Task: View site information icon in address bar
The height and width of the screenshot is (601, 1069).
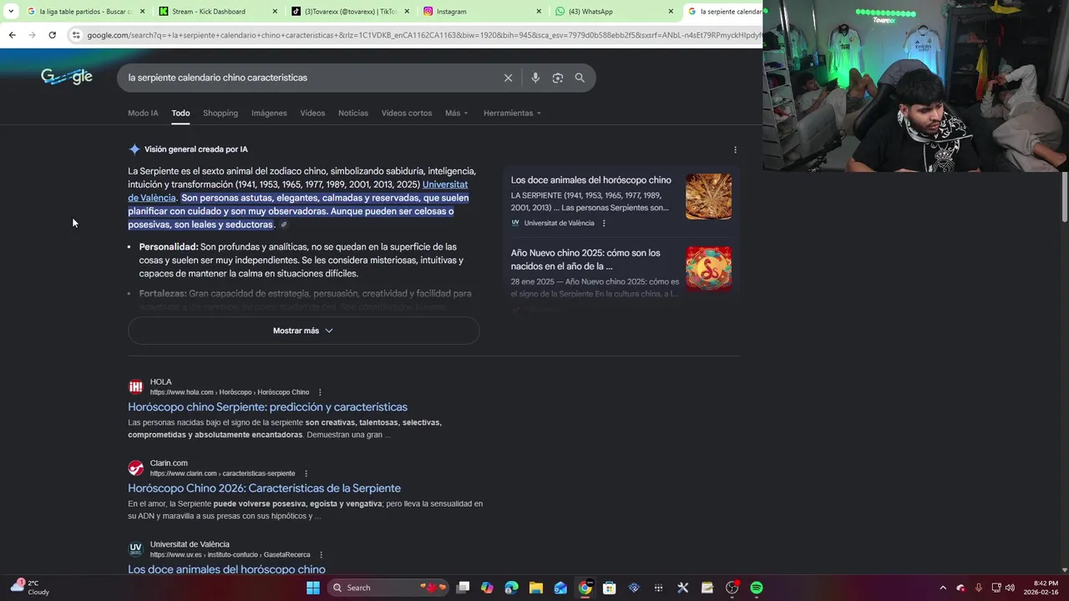Action: [x=76, y=35]
